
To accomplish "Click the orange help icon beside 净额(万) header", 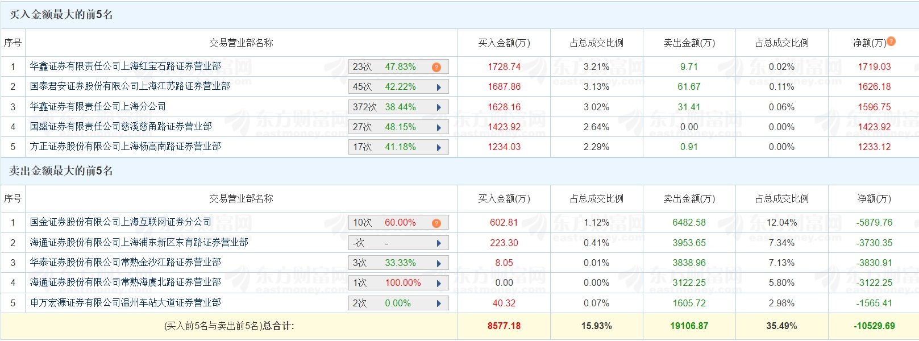I will [891, 41].
